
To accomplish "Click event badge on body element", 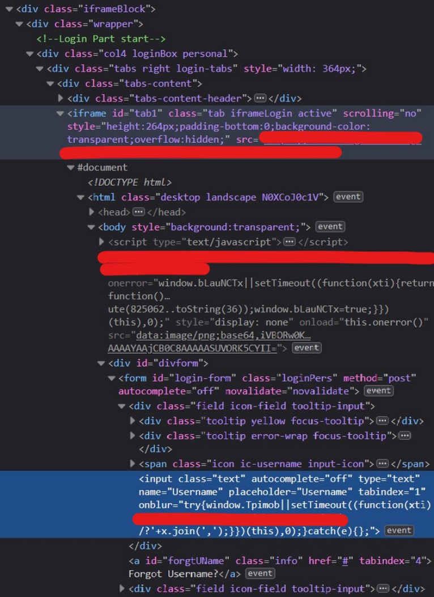I will click(x=330, y=227).
